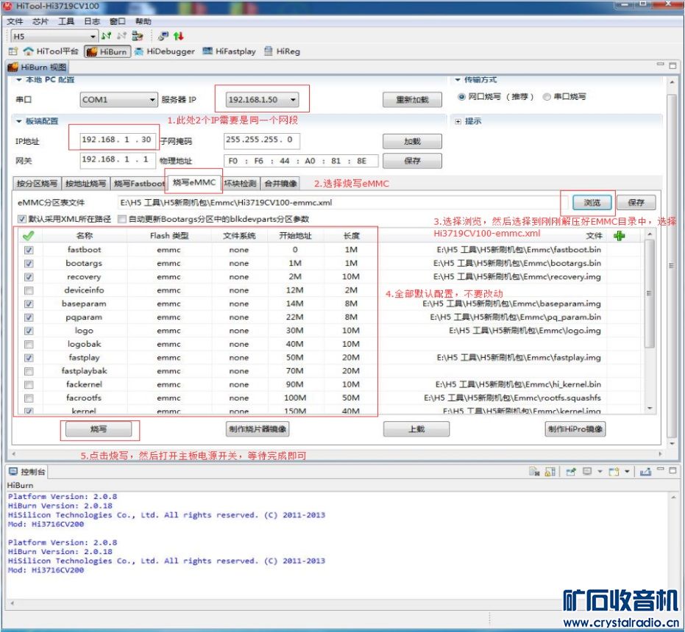The image size is (685, 632).
Task: Open the new console dropdown arrow
Action: (x=627, y=471)
